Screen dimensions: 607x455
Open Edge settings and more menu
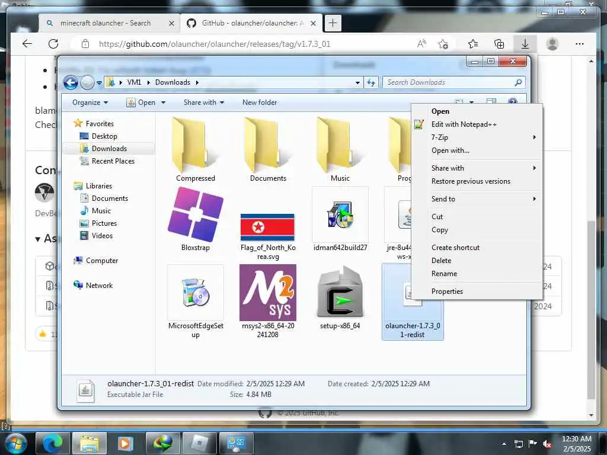click(580, 44)
